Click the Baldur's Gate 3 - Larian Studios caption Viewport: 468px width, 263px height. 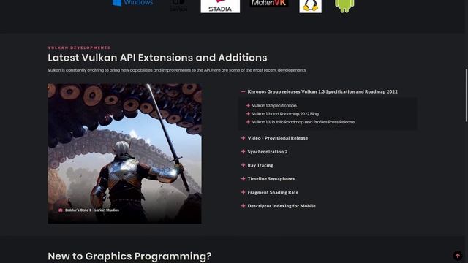tap(92, 210)
